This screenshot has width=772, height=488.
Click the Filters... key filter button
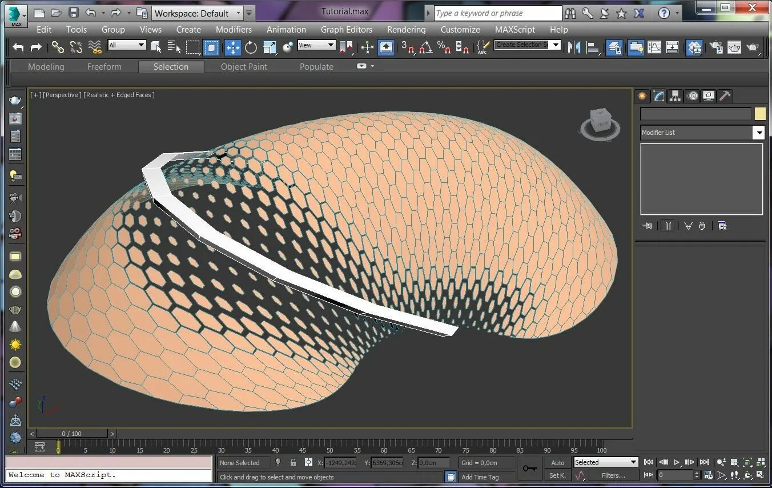(613, 475)
